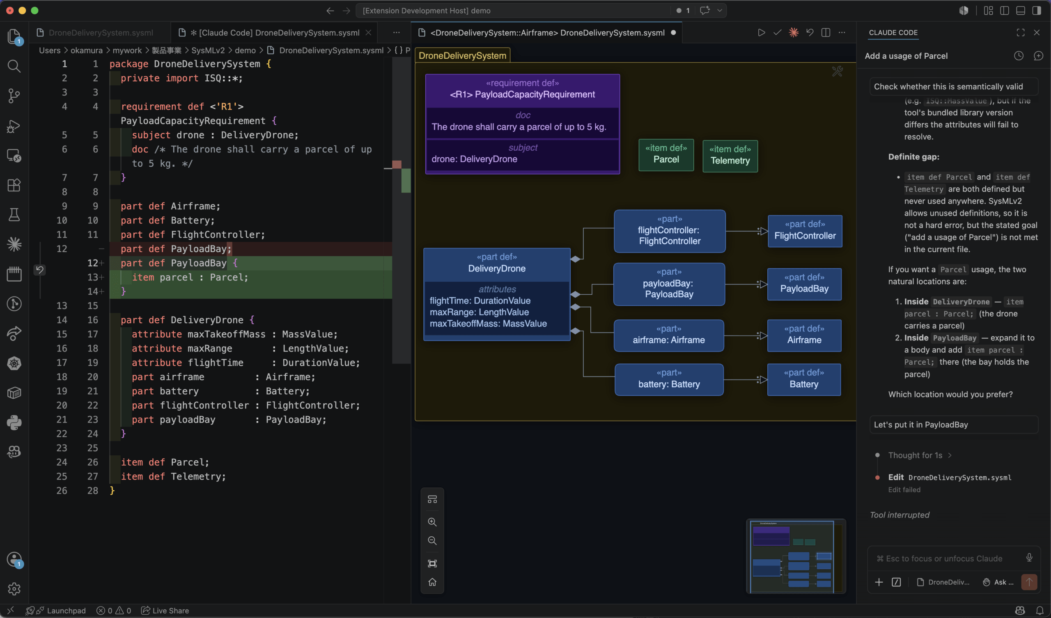Viewport: 1051px width, 618px height.
Task: Toggle the DroneDeliv... file context chip
Action: click(x=943, y=582)
